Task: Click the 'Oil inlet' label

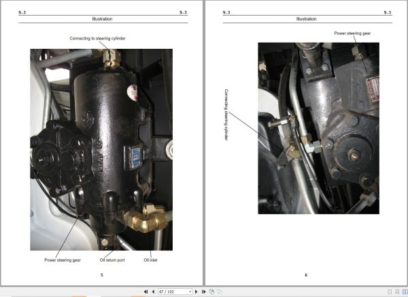Action: coord(150,260)
